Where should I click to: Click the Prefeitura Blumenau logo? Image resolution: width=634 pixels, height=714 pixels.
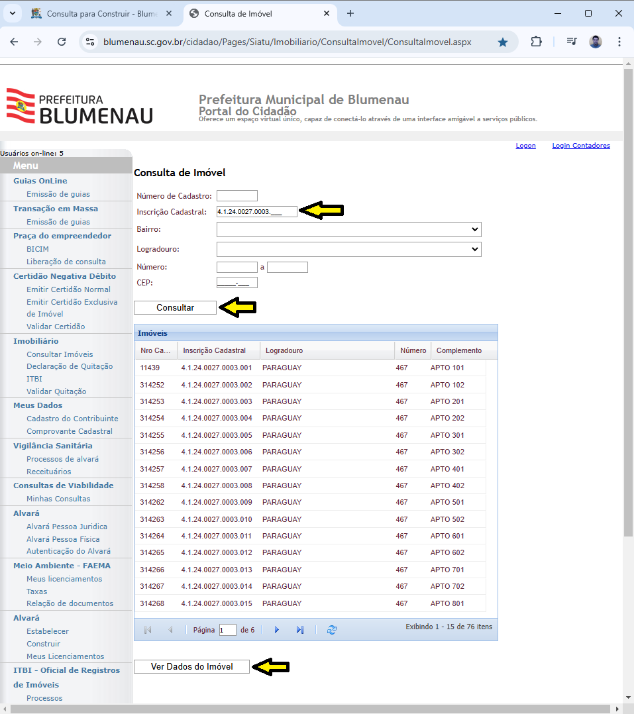tap(79, 106)
